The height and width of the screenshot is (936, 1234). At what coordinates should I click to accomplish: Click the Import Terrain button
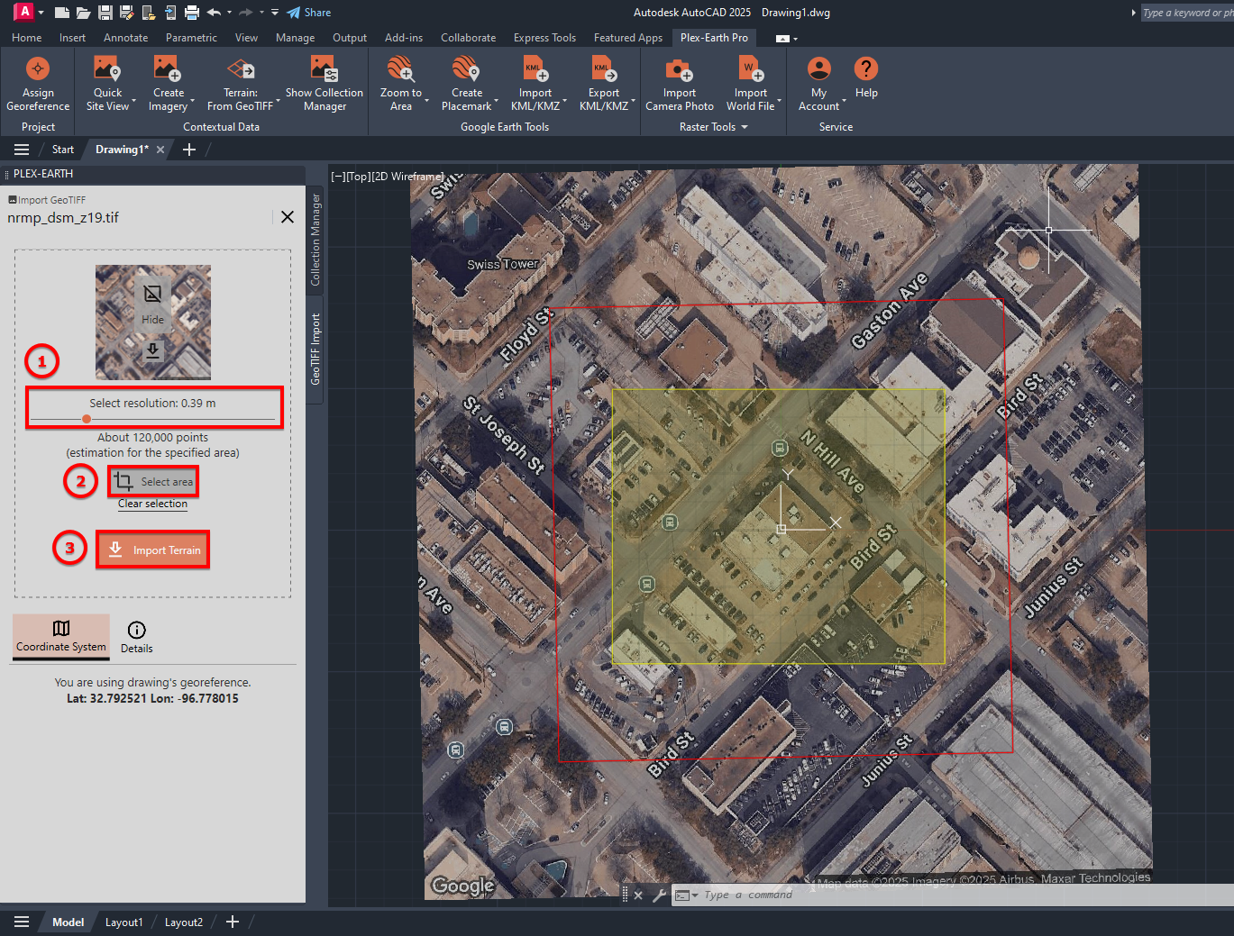(x=153, y=550)
